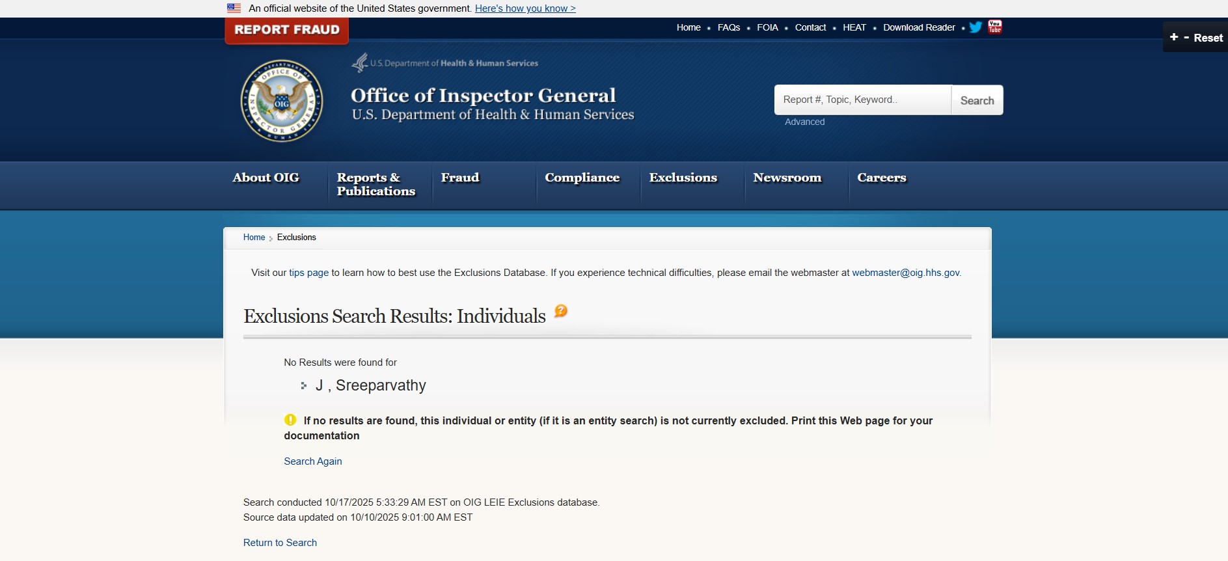Open the Compliance menu
The height and width of the screenshot is (561, 1228).
(x=582, y=178)
